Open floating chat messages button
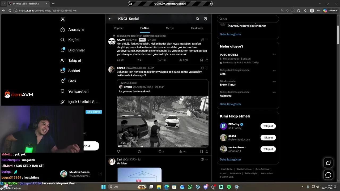The image size is (340, 191). pos(328,175)
